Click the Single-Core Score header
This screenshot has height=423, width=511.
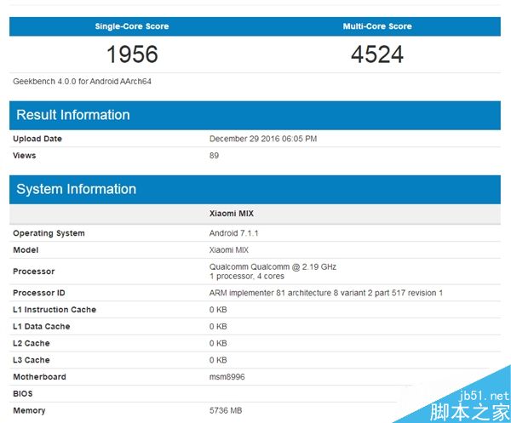pos(132,26)
